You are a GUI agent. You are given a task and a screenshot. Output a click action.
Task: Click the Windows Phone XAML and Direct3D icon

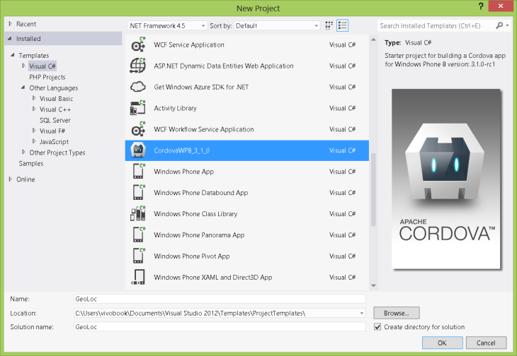click(x=138, y=277)
